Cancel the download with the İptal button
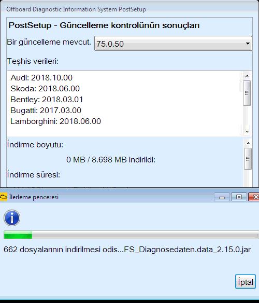The width and height of the screenshot is (259, 303). (246, 282)
